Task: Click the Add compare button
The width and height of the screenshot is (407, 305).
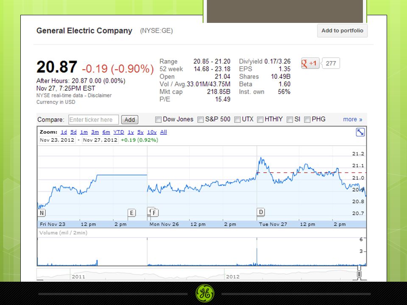Action: pos(130,119)
